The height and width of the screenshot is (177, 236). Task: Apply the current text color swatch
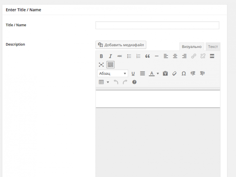point(151,73)
